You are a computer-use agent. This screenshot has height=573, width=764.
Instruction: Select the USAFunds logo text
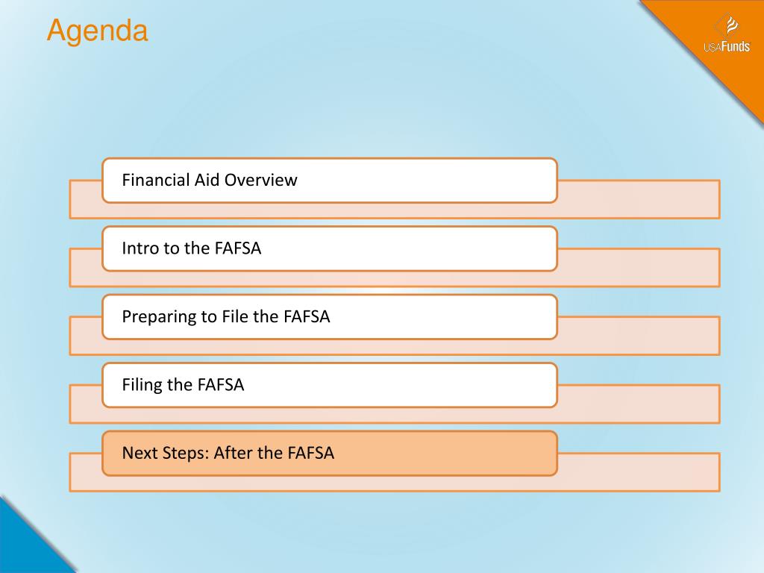coord(727,46)
